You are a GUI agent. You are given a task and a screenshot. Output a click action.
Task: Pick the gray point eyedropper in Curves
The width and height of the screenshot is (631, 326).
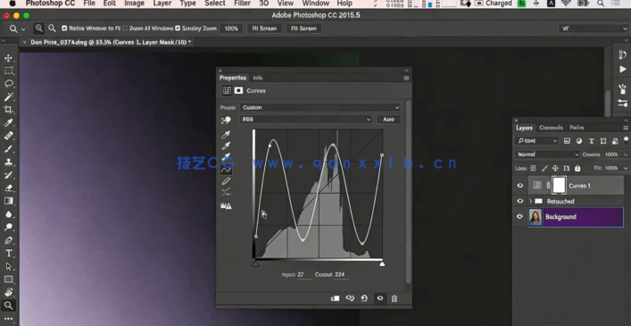point(226,146)
